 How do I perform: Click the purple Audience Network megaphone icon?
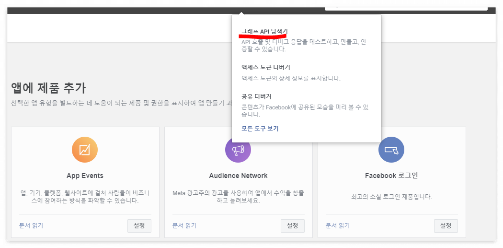pyautogui.click(x=238, y=149)
